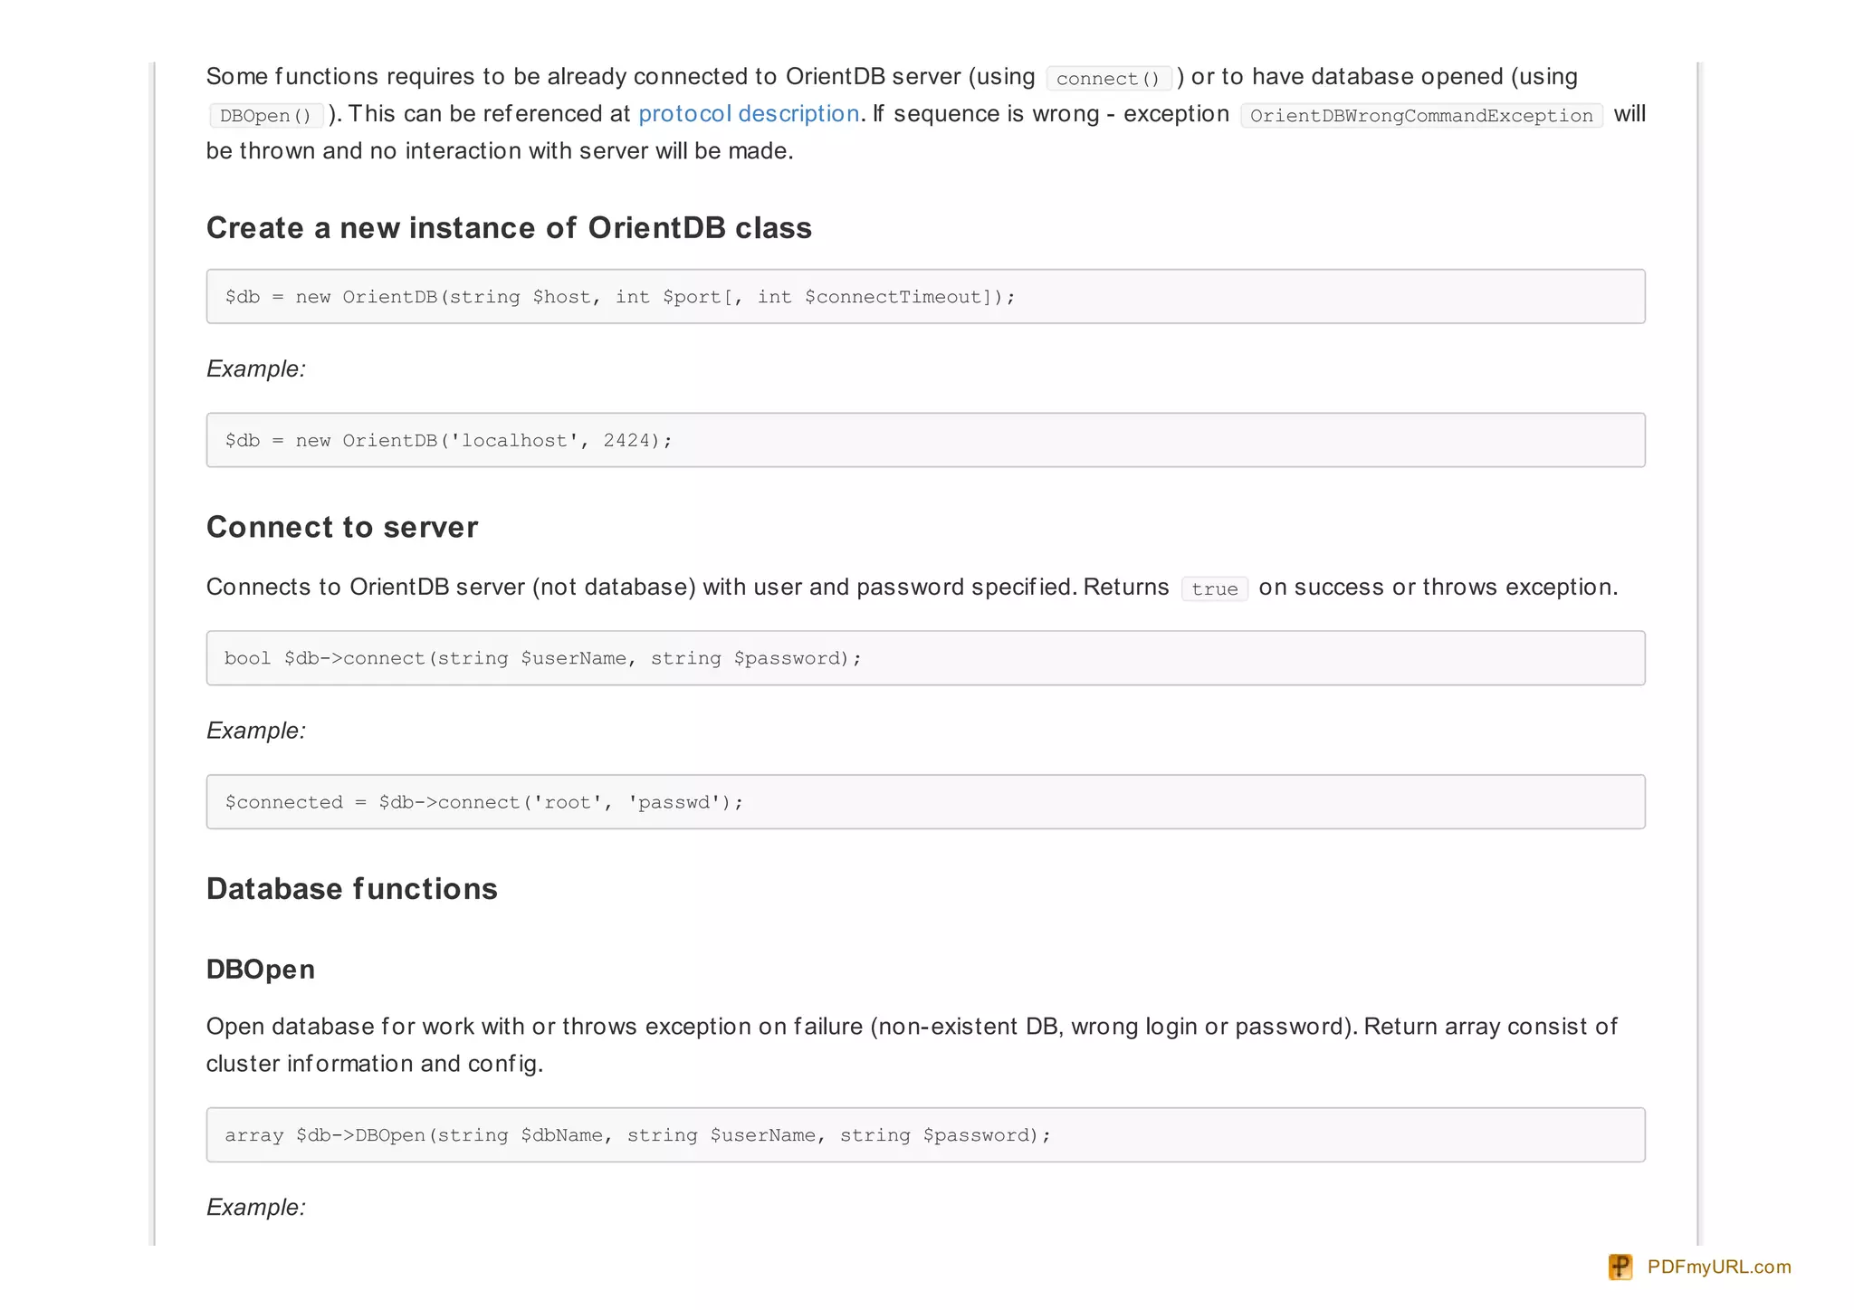Screen dimensions: 1854x1310
Task: Click the 'Database functions' heading
Action: click(351, 889)
